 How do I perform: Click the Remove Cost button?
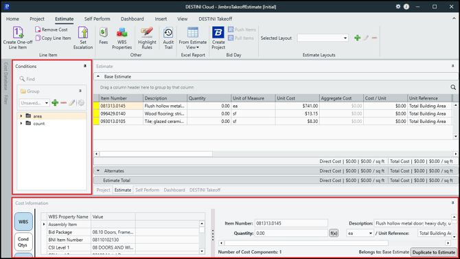(x=51, y=30)
